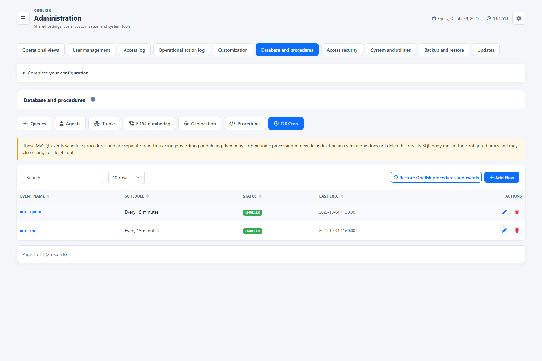Select the DB Cron sub-tab

[x=286, y=123]
